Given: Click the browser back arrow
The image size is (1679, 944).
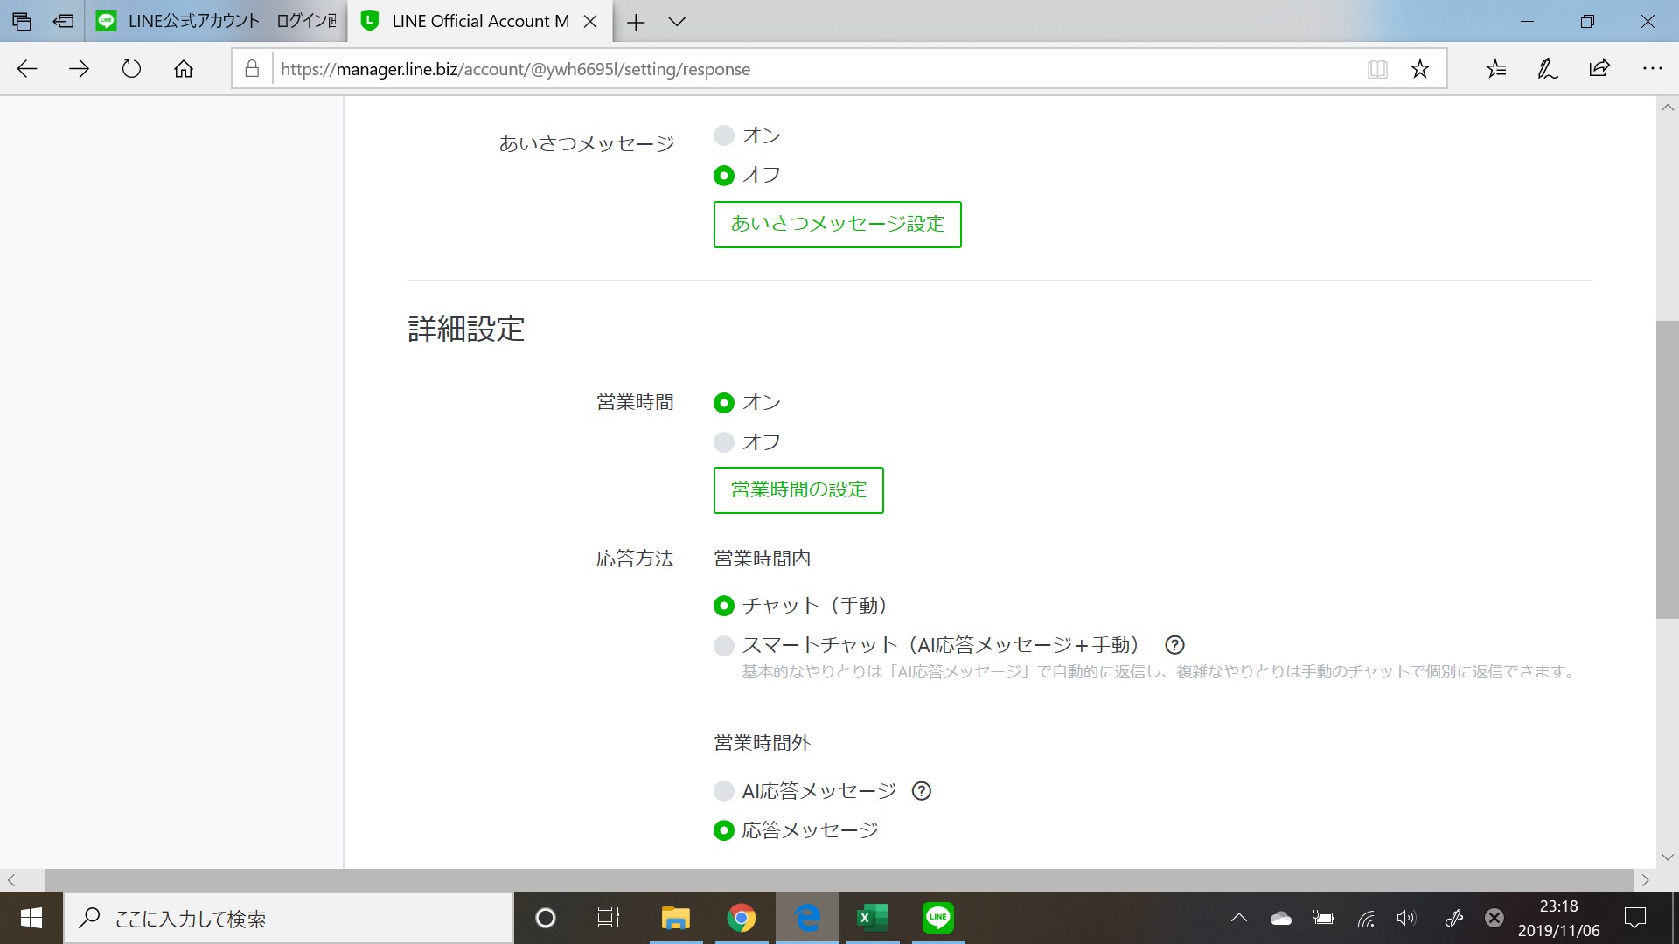Looking at the screenshot, I should [27, 69].
